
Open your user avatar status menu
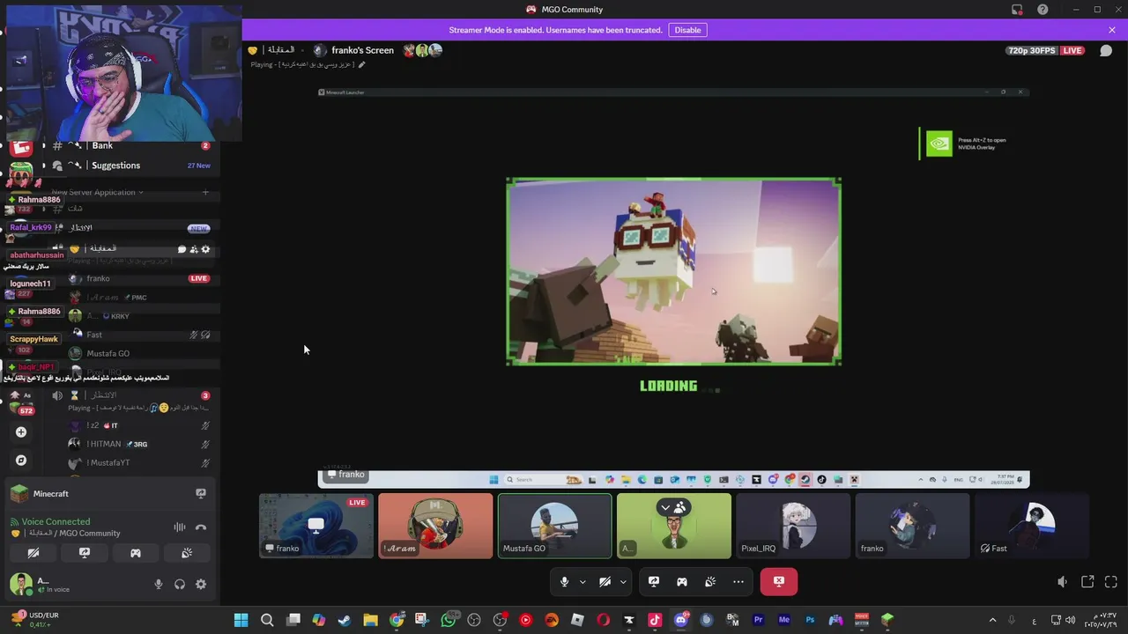(21, 584)
